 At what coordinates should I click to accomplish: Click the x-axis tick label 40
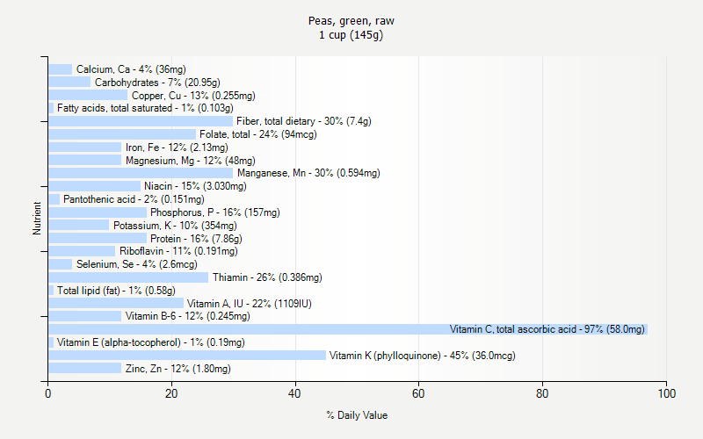[x=294, y=393]
